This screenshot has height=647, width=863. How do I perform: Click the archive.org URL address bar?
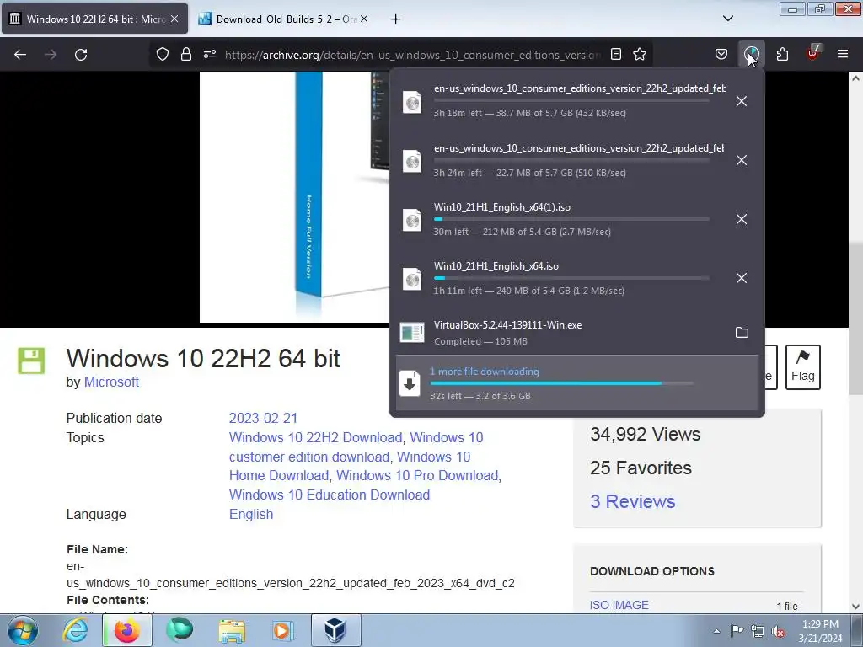[411, 55]
